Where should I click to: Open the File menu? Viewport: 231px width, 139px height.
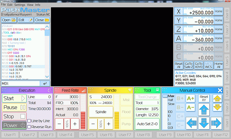[3, 5]
